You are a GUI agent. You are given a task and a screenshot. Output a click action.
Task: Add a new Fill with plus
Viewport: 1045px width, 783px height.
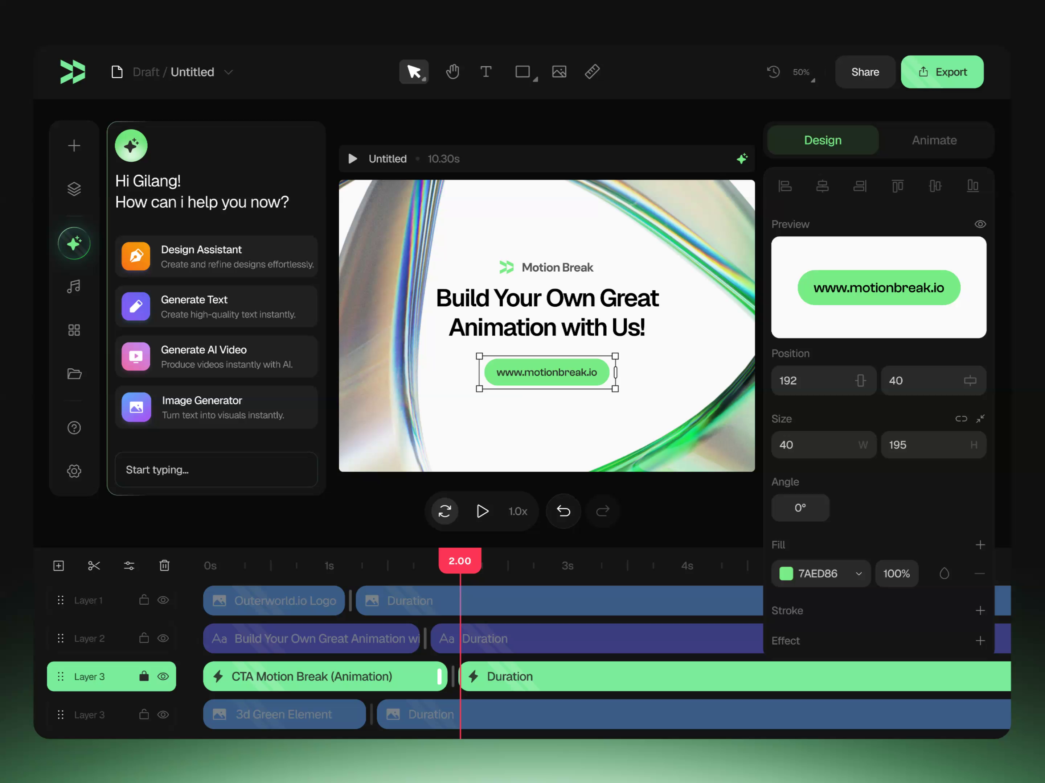click(x=980, y=544)
